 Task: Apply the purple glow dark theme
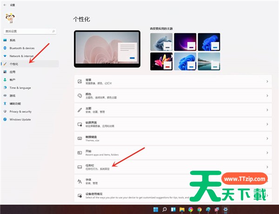[185, 42]
